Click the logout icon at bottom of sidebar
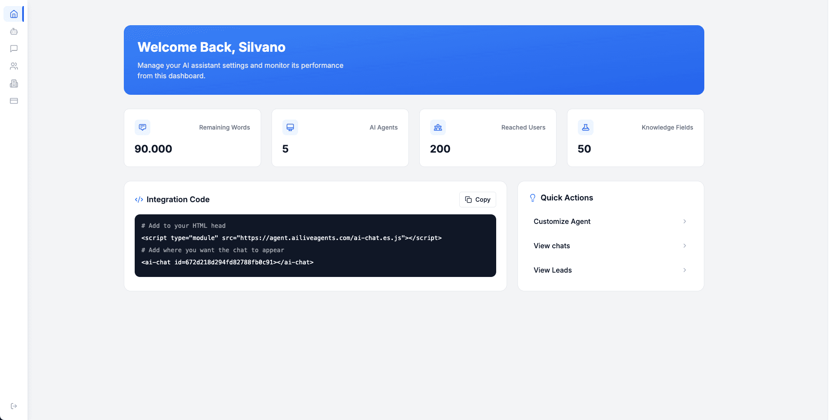Image resolution: width=829 pixels, height=420 pixels. (14, 406)
